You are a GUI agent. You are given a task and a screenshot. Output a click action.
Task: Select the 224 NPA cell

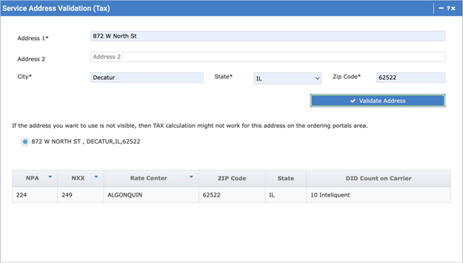tap(35, 195)
